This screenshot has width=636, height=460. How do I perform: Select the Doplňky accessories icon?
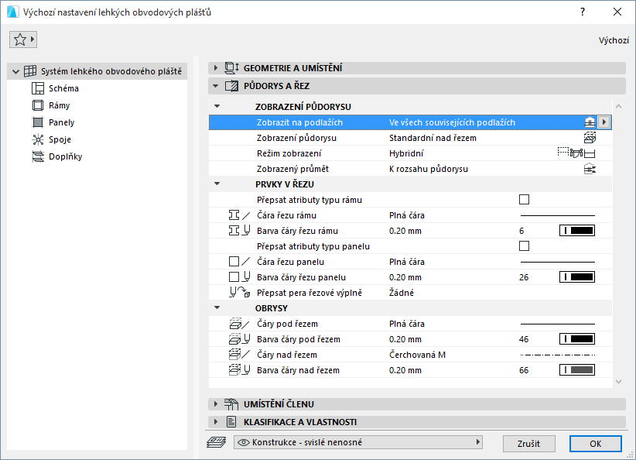(x=38, y=156)
